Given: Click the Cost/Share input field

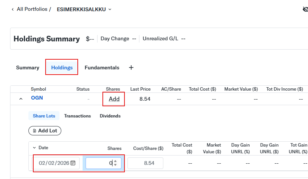Looking at the screenshot, I should pyautogui.click(x=145, y=163).
